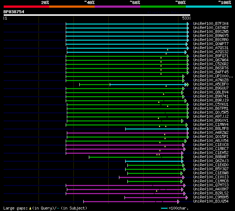Click the cyan =100char. scale bar legend
Viewport: 235px width, 211px height.
(x=164, y=208)
